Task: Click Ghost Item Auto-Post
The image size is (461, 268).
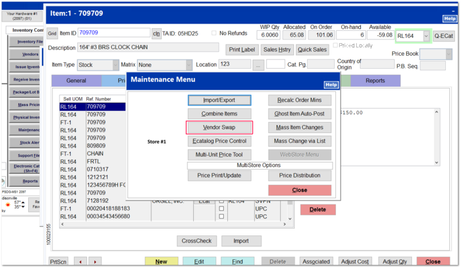Action: point(300,114)
